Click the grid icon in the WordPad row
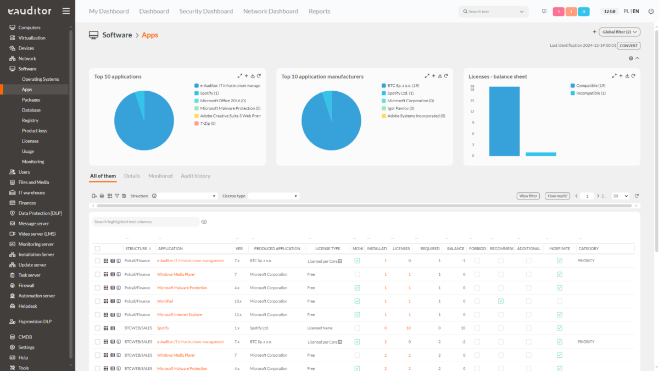The image size is (659, 371). point(105,301)
